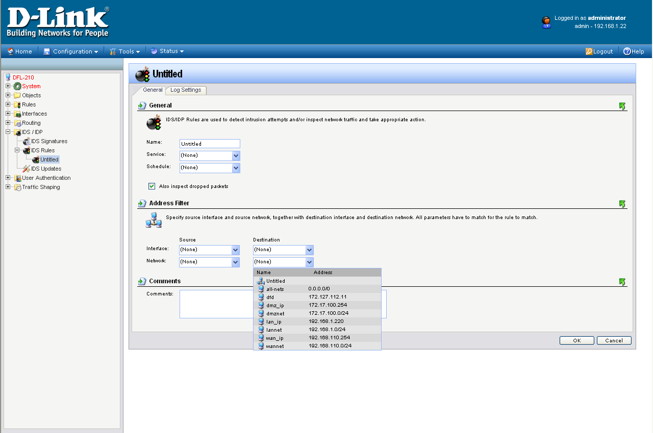
Task: Click the Untitled rule bomb icon in tree
Action: (x=36, y=159)
